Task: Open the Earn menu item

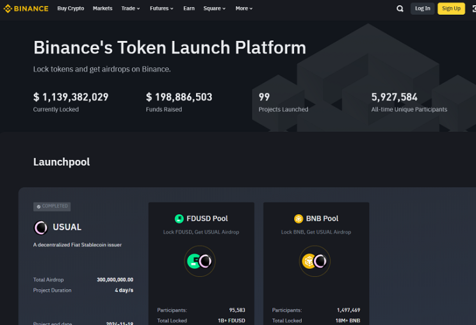Action: click(189, 8)
